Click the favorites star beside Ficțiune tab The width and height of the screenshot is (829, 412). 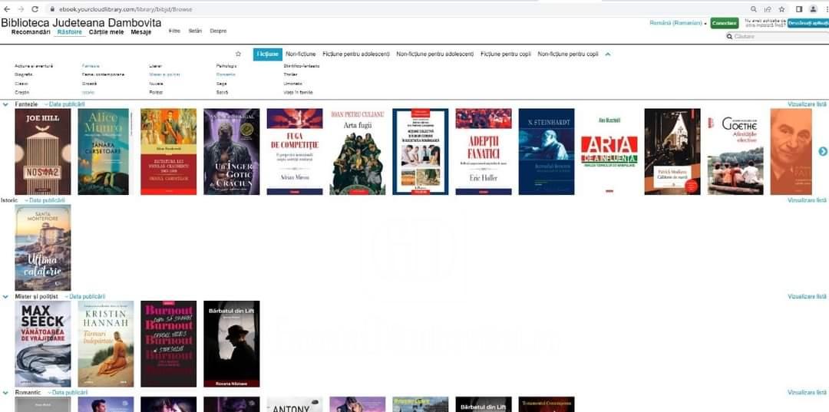click(x=238, y=54)
